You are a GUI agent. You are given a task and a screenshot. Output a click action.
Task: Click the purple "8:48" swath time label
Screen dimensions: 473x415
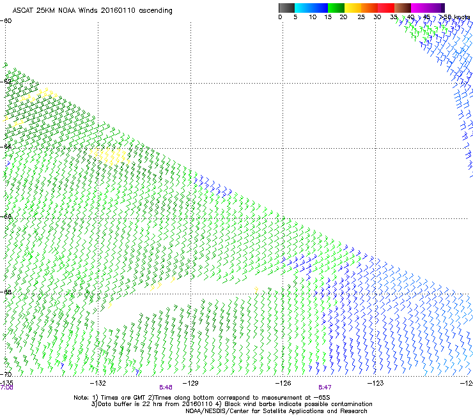(166, 388)
